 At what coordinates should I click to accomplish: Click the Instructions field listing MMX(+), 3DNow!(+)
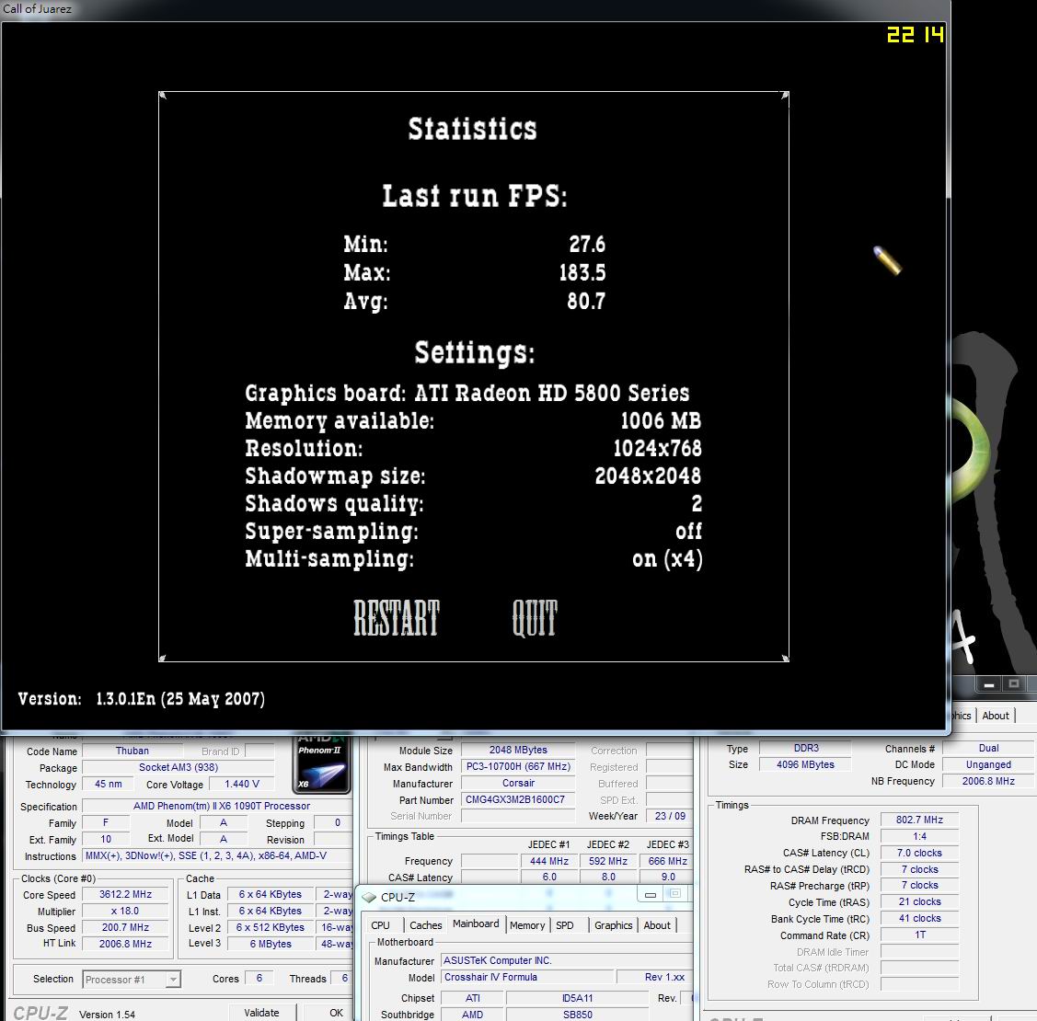click(x=217, y=855)
